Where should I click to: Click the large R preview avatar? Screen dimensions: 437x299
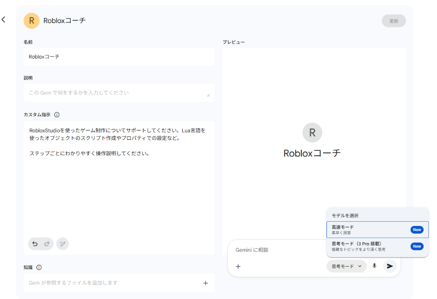(312, 132)
